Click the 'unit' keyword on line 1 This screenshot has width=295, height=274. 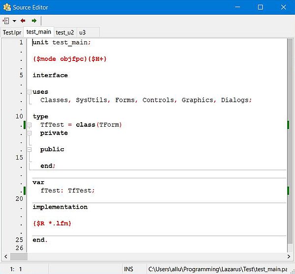(40, 42)
